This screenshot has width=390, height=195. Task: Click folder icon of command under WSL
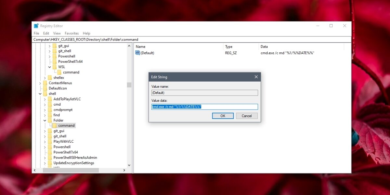point(59,72)
